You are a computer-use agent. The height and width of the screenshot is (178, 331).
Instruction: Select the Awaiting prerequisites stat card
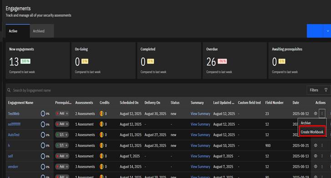(300, 60)
